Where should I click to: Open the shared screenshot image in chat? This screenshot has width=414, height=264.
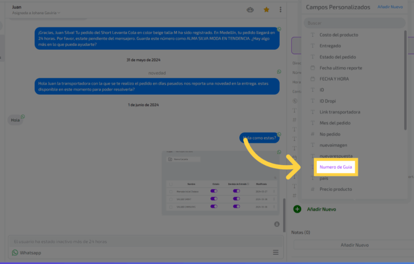click(x=220, y=183)
